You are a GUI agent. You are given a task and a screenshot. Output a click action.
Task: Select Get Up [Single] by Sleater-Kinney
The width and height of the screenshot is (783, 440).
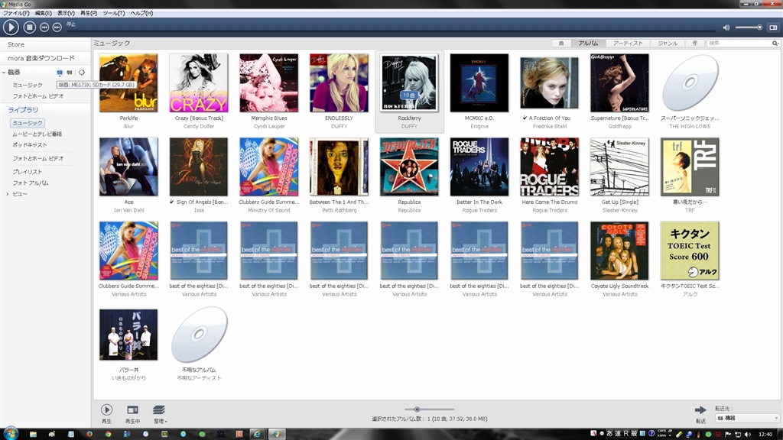(619, 167)
